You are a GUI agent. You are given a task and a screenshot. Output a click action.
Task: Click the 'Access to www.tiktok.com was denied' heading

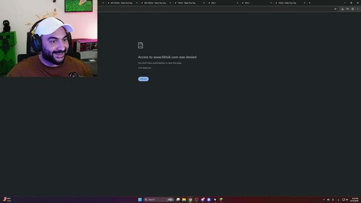tap(167, 57)
